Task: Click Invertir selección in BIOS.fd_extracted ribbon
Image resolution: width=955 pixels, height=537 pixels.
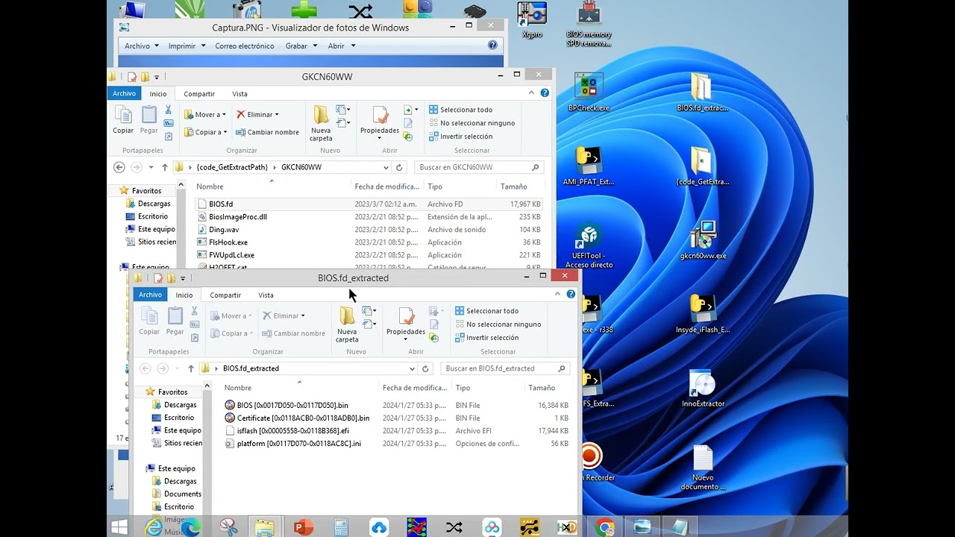Action: 486,338
